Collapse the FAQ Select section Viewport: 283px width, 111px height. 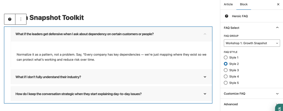[x=277, y=28]
